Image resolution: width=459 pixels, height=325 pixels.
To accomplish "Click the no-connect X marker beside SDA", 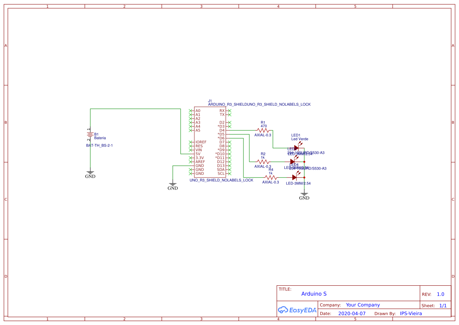I will tap(229, 170).
